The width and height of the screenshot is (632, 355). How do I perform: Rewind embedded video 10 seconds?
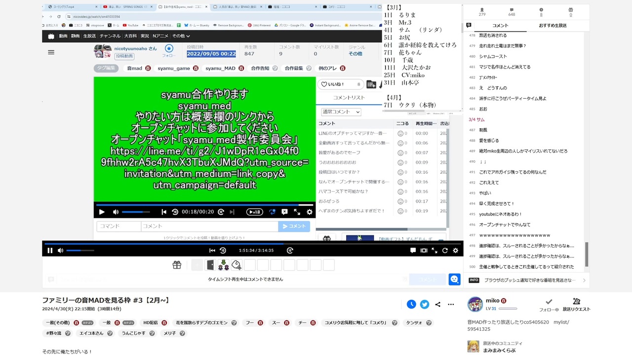point(175,212)
